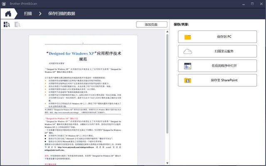Click the zoom out magnifier icon
This screenshot has width=266, height=166.
(x=7, y=24)
